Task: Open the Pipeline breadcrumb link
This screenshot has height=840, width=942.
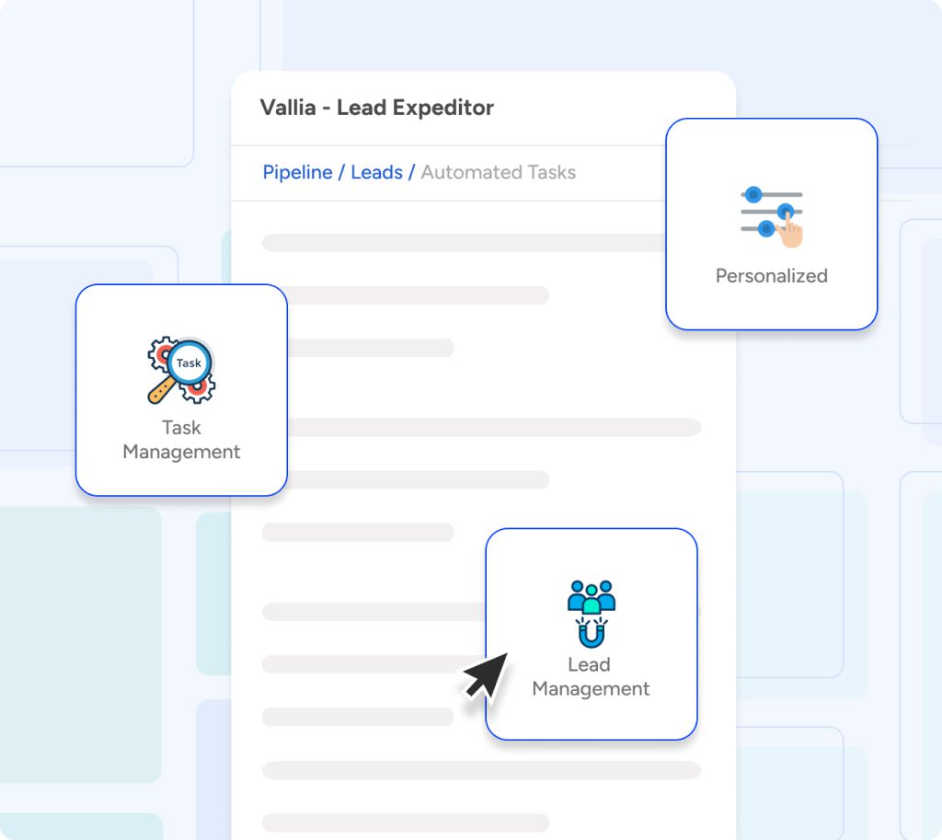Action: click(x=297, y=172)
